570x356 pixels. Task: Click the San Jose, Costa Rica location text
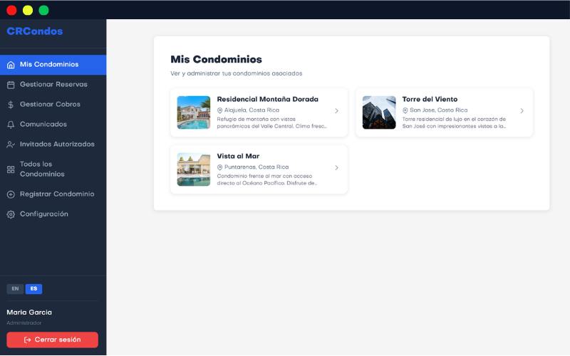point(438,110)
